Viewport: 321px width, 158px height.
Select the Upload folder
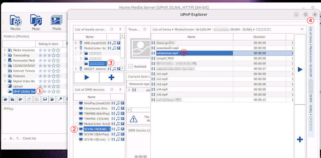coord(18,86)
